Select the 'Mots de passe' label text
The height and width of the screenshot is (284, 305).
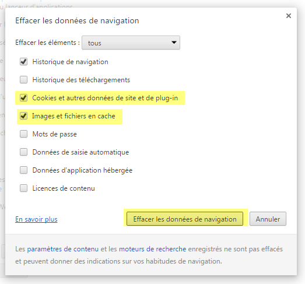click(54, 134)
